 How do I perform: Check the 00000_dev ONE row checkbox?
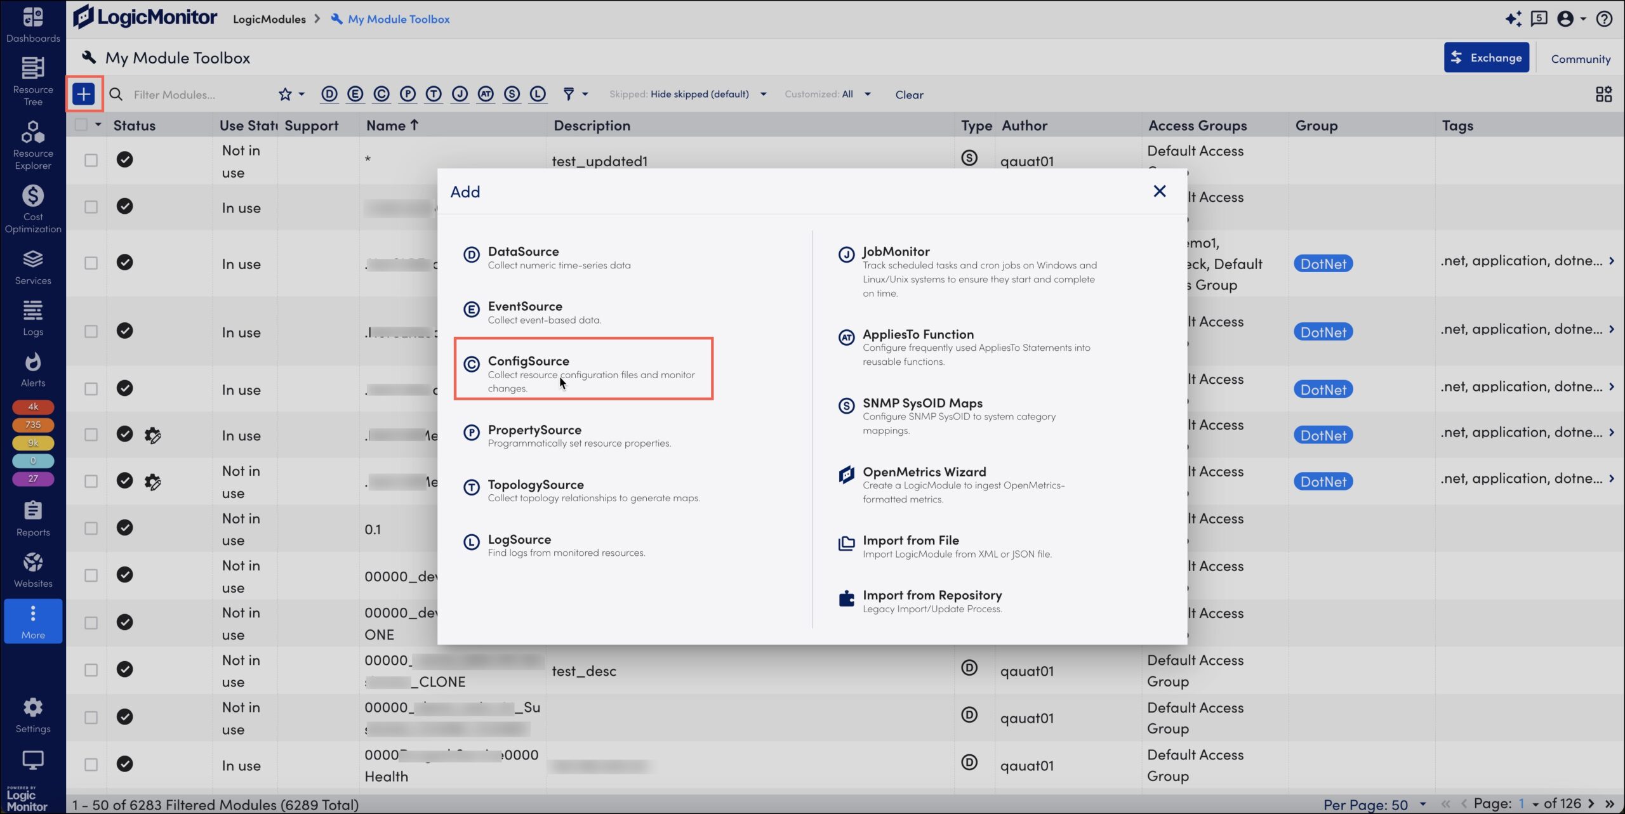click(91, 622)
